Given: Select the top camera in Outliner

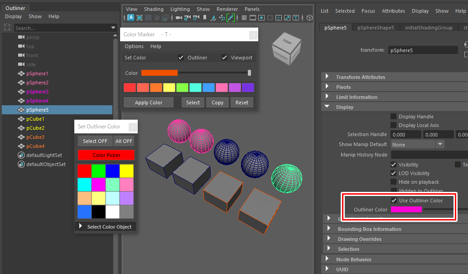Looking at the screenshot, I should (x=30, y=46).
